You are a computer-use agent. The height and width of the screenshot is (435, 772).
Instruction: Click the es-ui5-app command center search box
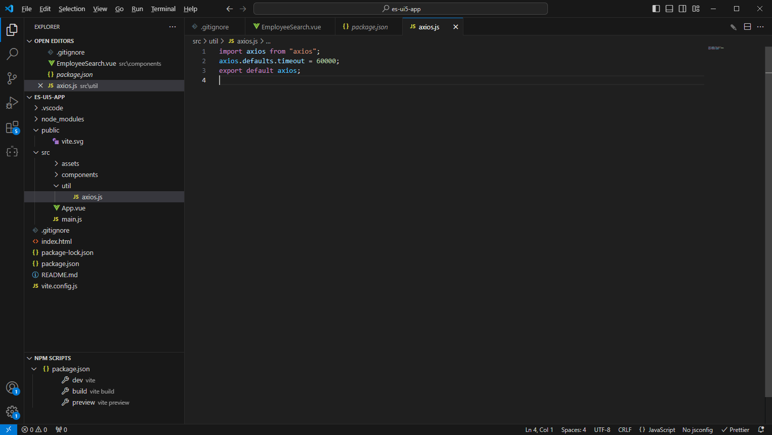400,9
